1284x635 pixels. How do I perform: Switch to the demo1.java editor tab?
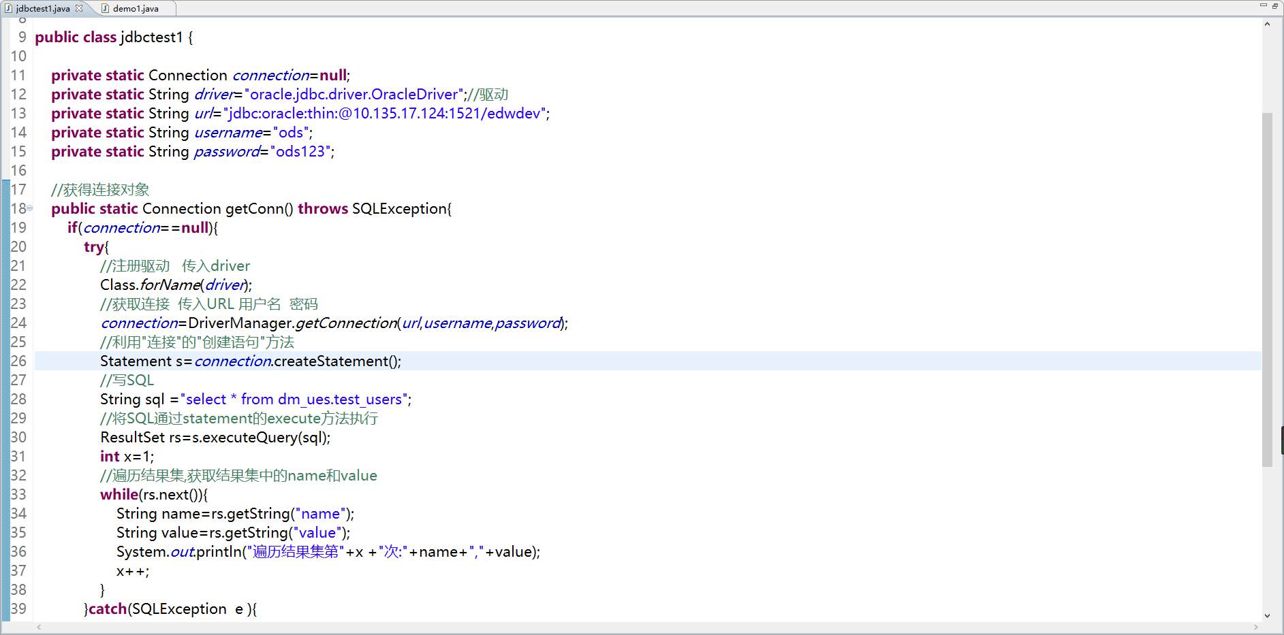pyautogui.click(x=135, y=8)
